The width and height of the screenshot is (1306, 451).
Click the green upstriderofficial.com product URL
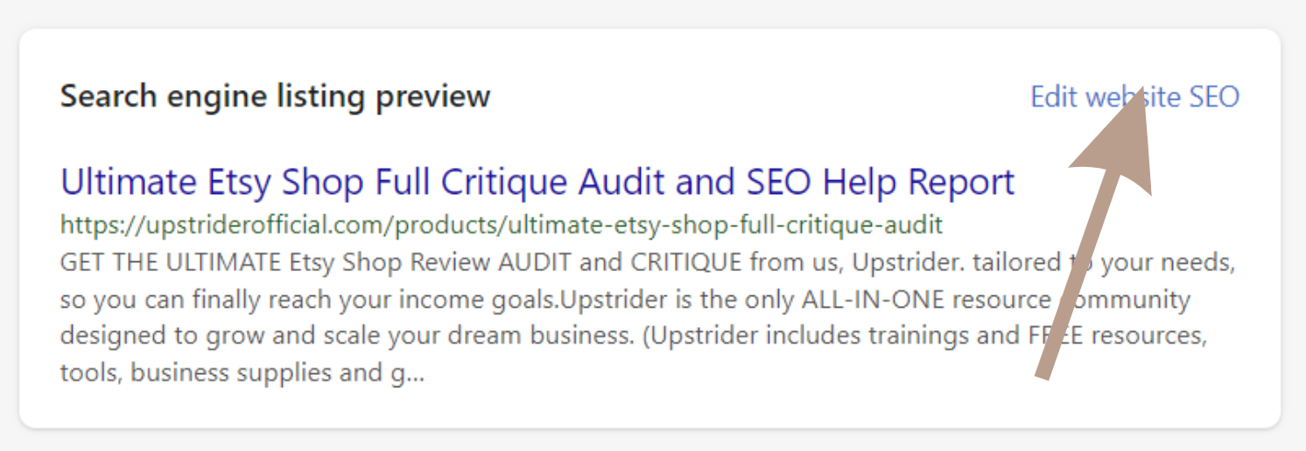(501, 225)
